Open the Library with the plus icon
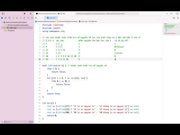 (167, 13)
